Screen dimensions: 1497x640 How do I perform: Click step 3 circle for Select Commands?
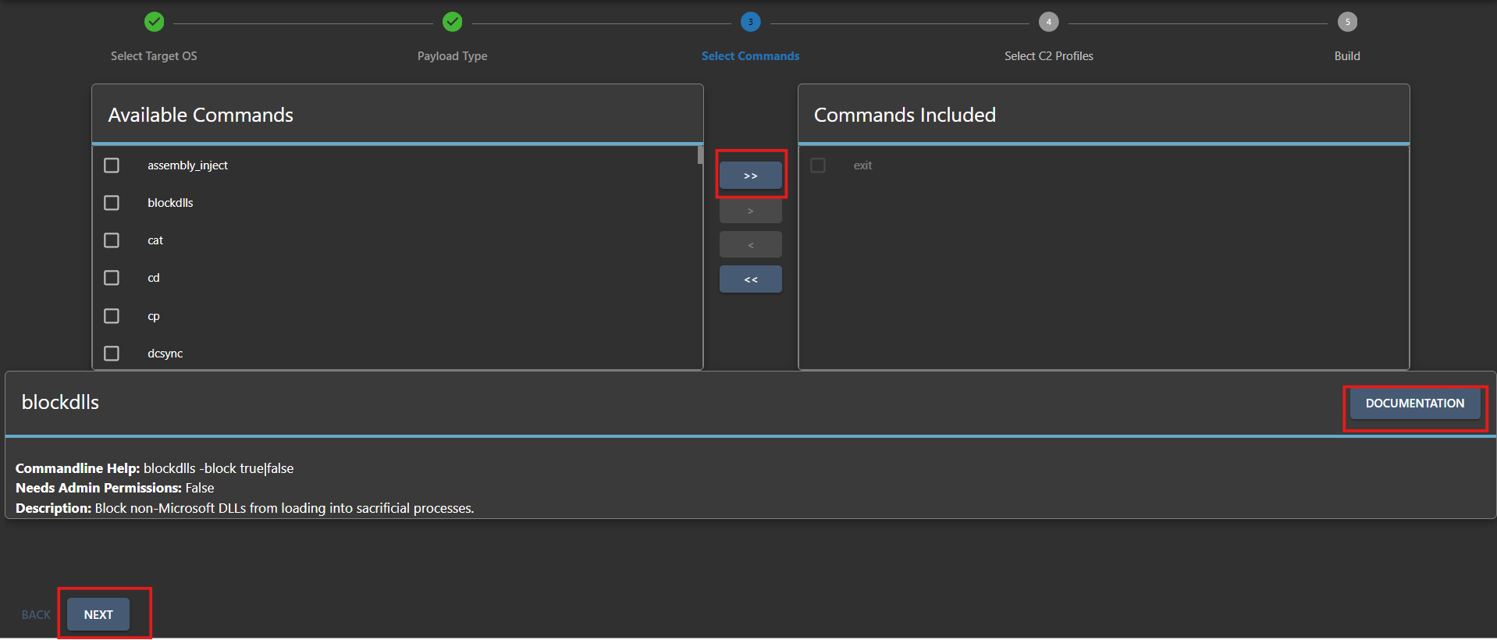point(751,22)
